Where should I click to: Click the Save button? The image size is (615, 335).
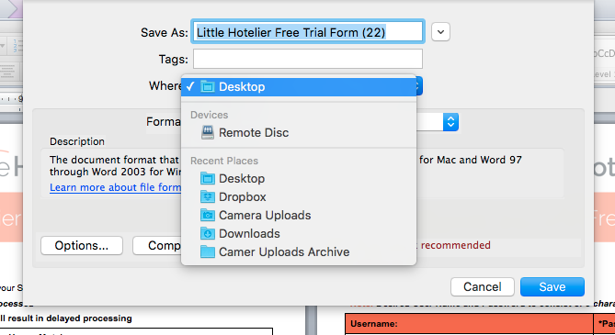[552, 286]
